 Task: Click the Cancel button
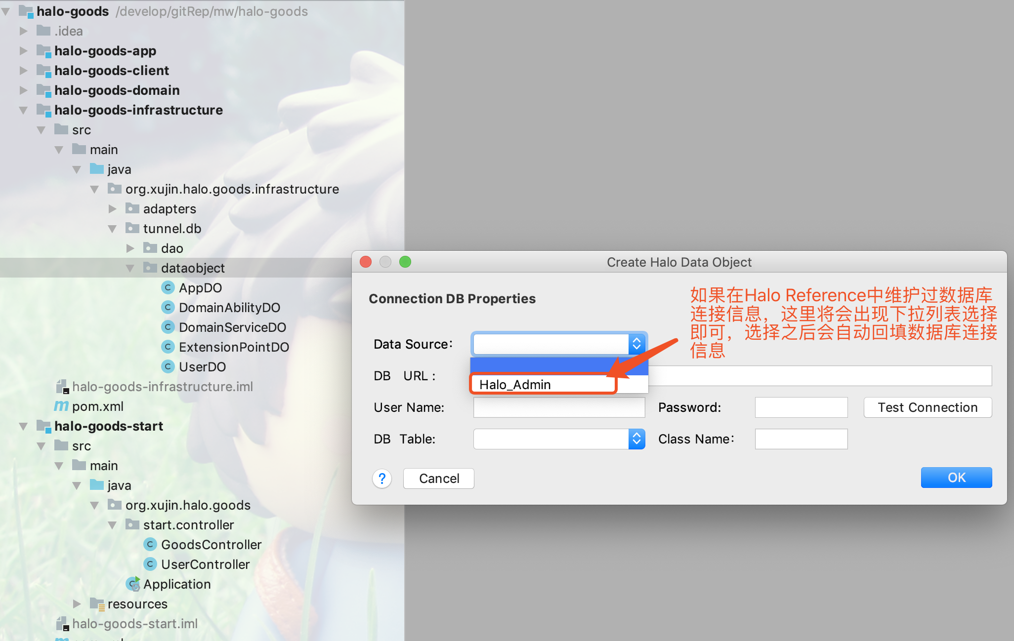point(439,479)
